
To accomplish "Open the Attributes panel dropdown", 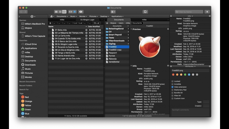I will click(x=190, y=66).
